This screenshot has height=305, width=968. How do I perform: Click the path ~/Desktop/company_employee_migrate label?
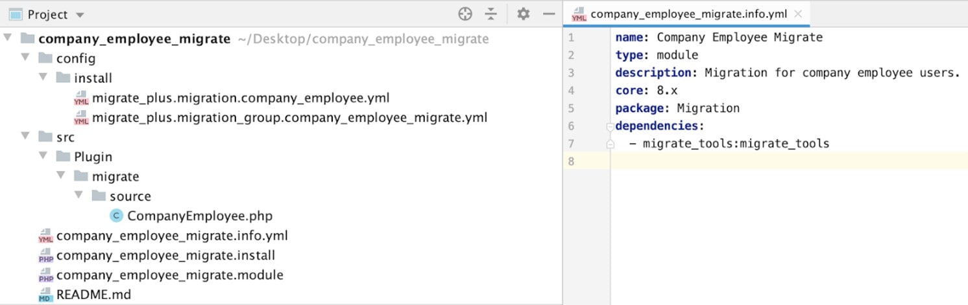point(363,39)
